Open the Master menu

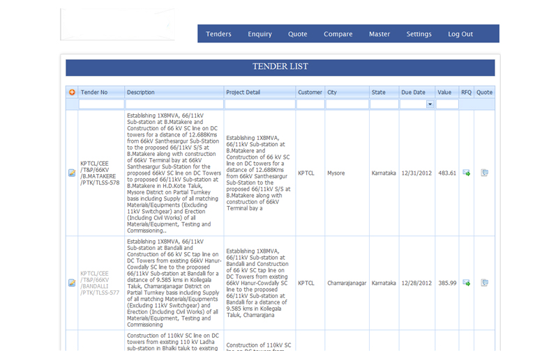click(379, 34)
